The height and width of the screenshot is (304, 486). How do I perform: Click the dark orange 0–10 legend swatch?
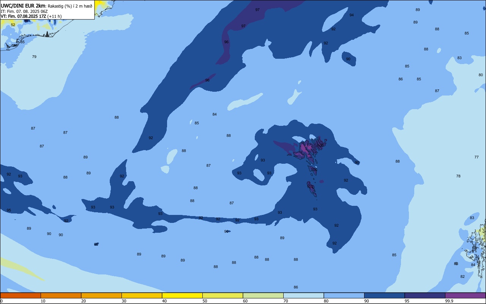click(21, 295)
